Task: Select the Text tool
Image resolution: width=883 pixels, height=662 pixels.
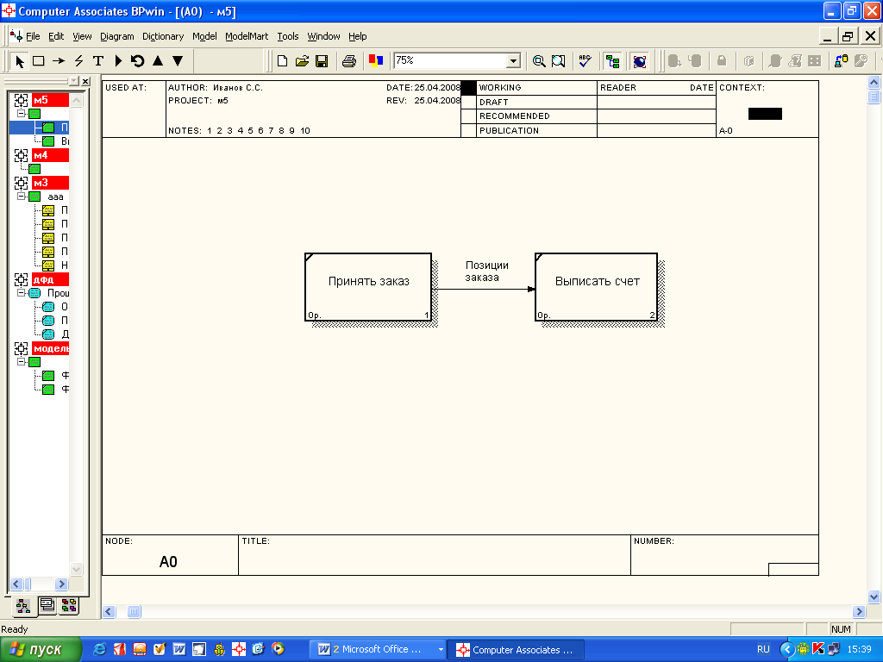Action: [98, 61]
